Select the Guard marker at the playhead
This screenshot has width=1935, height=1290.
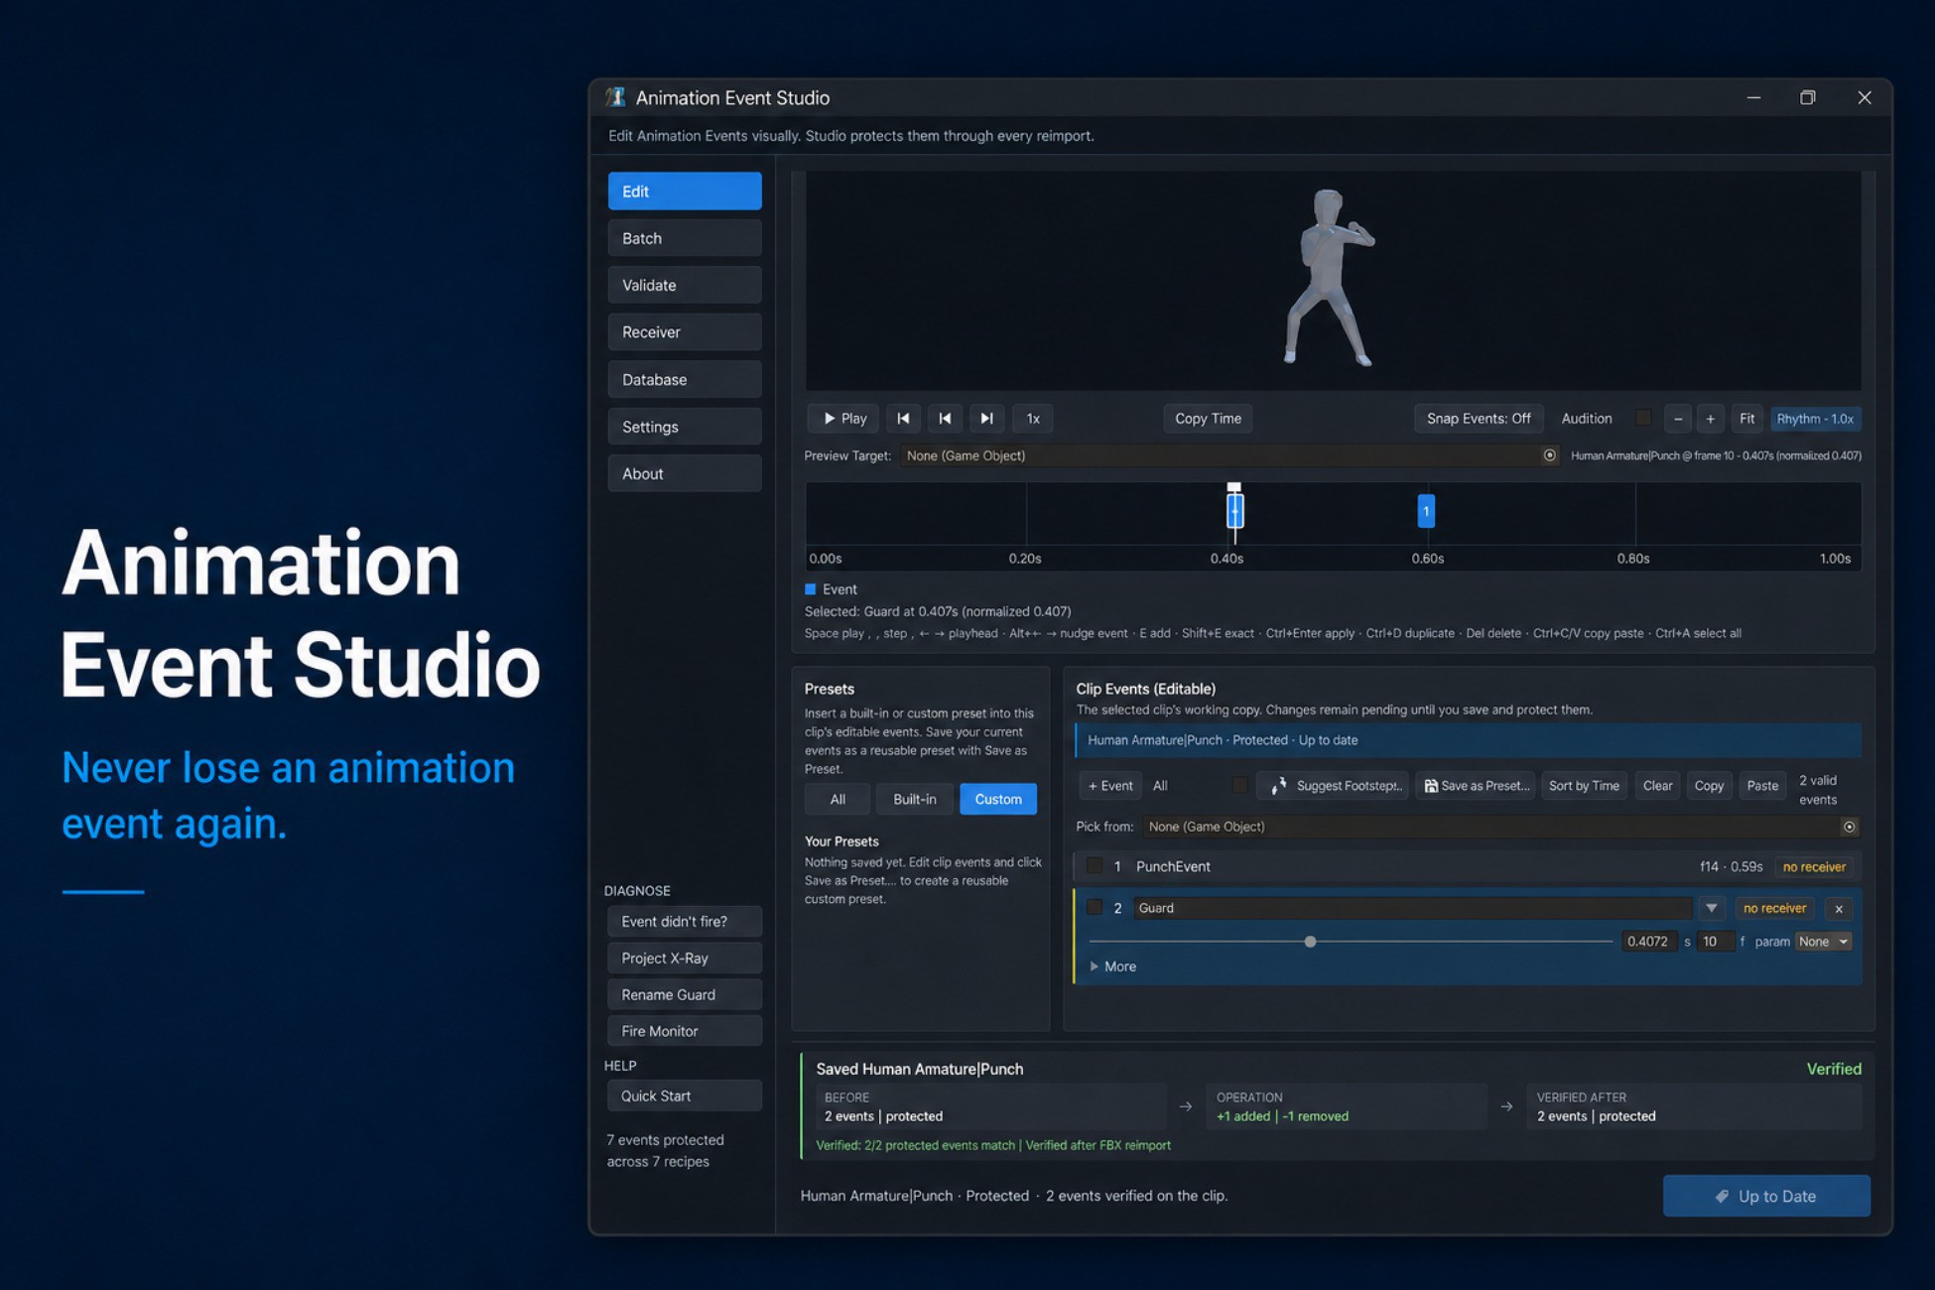click(x=1234, y=511)
